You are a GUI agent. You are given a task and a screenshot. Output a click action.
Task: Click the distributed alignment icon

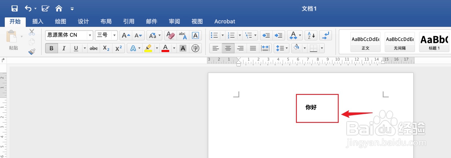(x=265, y=48)
